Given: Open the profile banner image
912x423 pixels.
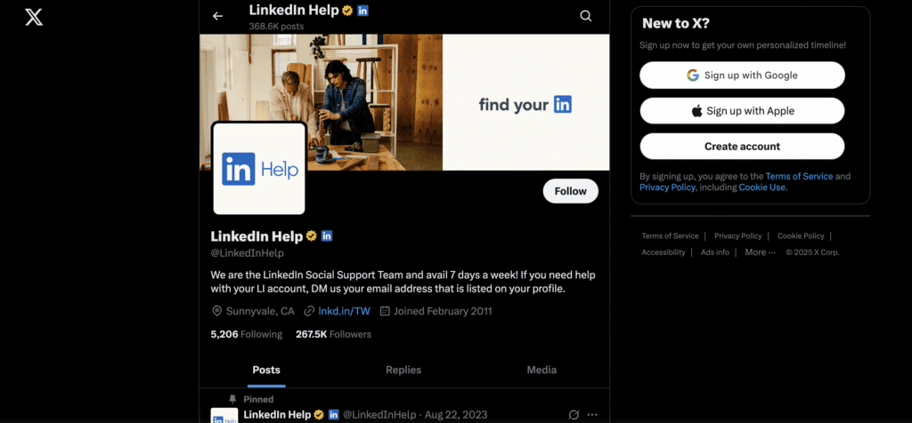Looking at the screenshot, I should (404, 102).
